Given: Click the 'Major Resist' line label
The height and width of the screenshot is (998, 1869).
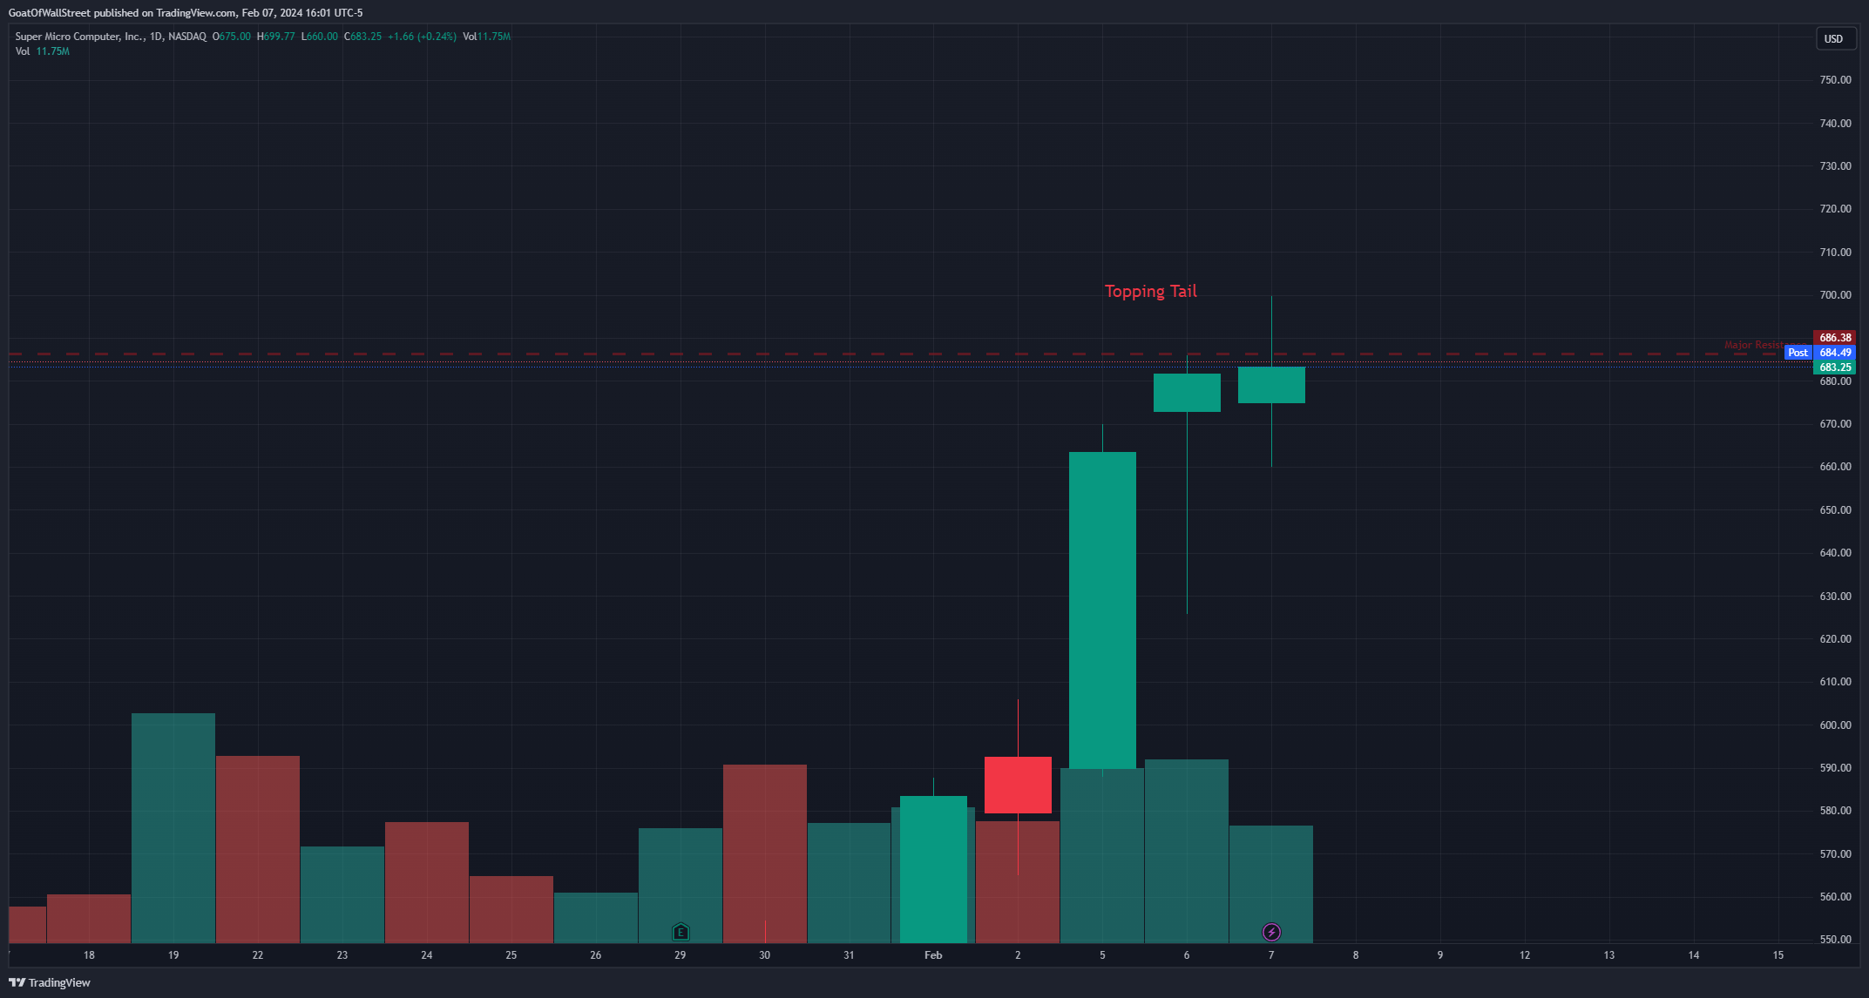Looking at the screenshot, I should 1753,345.
